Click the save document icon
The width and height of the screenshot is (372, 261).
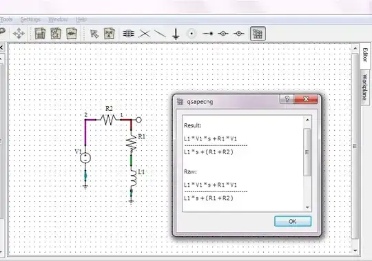pyautogui.click(x=40, y=34)
